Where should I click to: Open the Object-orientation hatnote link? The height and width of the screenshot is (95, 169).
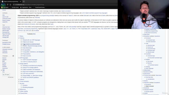[66, 11]
